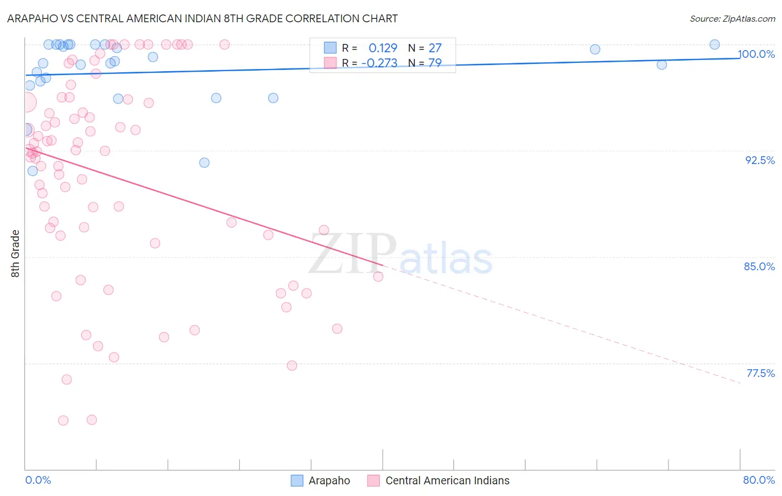This screenshot has width=782, height=496.
Task: Select the Central American Indians legend label
Action: [448, 480]
